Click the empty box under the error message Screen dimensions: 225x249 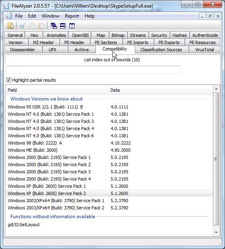(x=93, y=70)
